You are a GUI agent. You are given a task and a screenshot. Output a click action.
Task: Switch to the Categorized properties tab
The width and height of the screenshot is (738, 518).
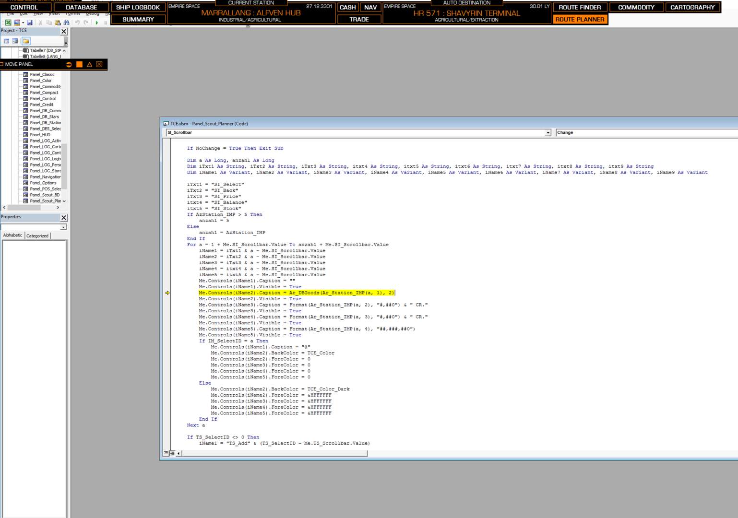(37, 235)
